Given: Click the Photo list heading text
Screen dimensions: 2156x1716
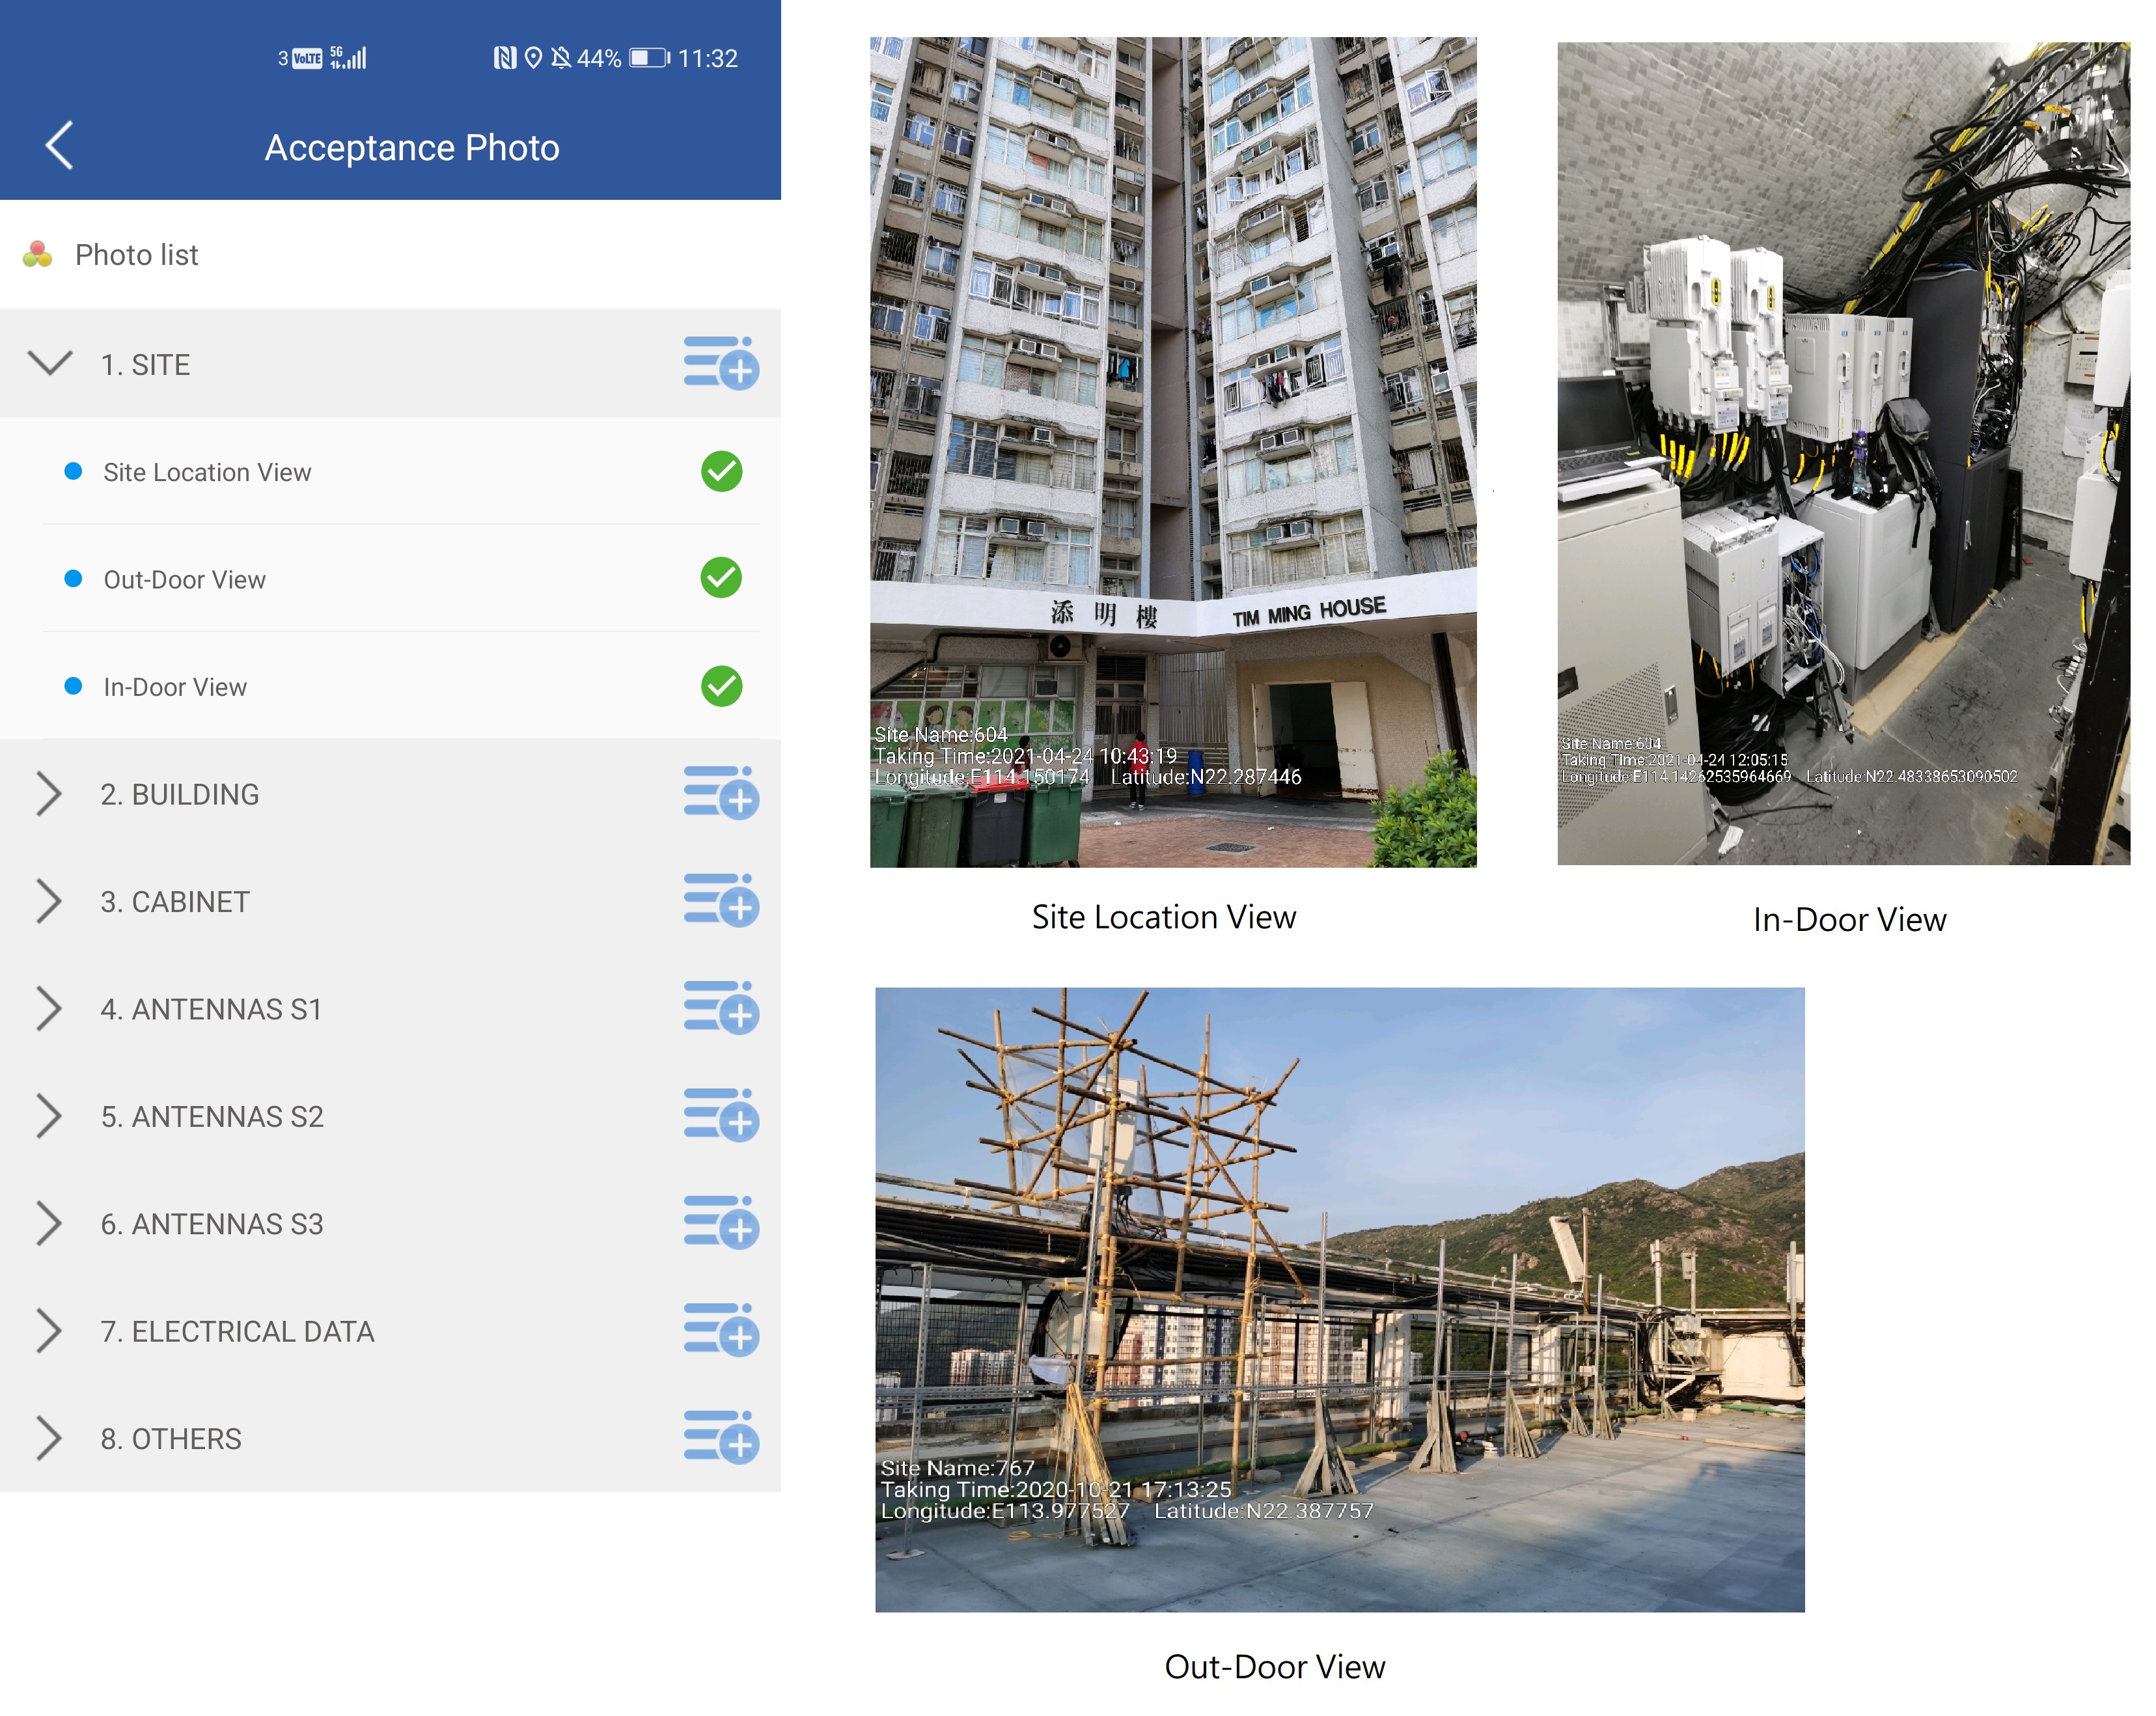Looking at the screenshot, I should (137, 255).
